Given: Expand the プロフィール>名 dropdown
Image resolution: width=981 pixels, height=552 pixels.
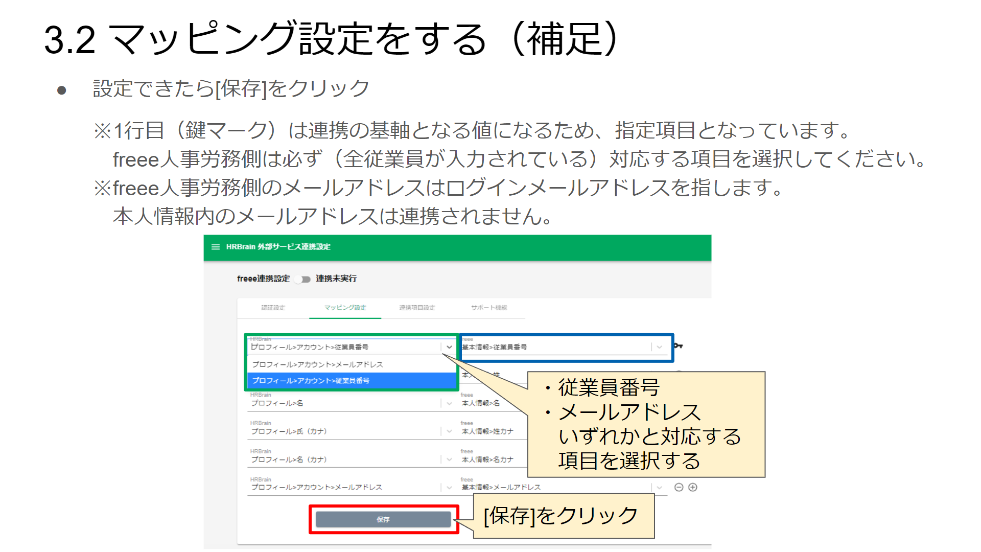Looking at the screenshot, I should pyautogui.click(x=449, y=403).
